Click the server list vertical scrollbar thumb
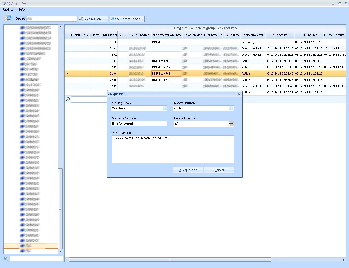349x268 pixels. tap(60, 208)
